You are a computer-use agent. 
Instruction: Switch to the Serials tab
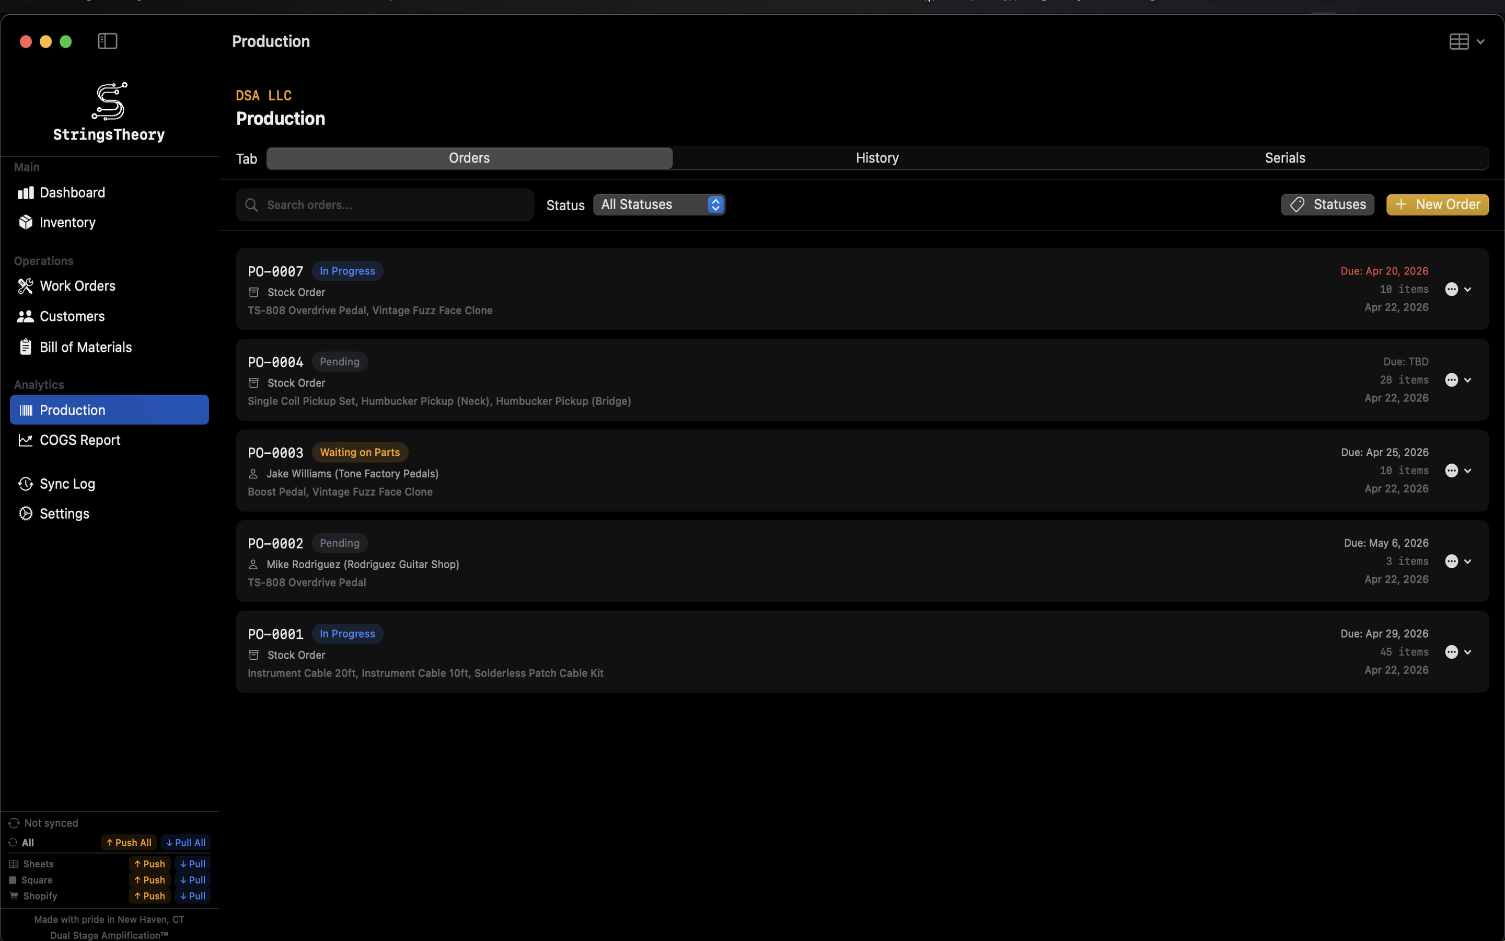click(x=1285, y=157)
